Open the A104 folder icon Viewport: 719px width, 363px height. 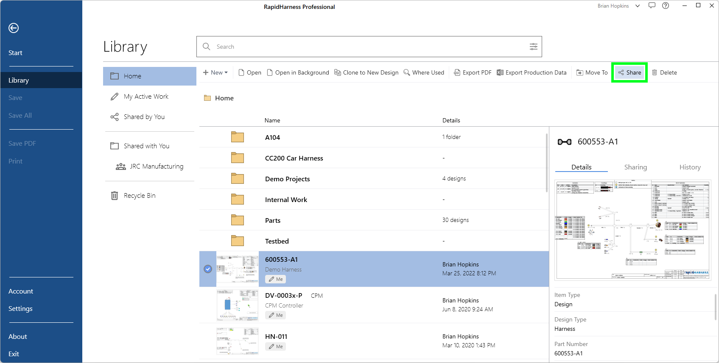[238, 137]
